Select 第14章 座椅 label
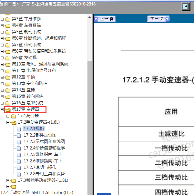Viewport: 194px width, 195px height. (23, 90)
